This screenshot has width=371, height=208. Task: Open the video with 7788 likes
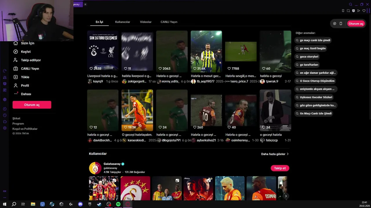[x=241, y=51]
